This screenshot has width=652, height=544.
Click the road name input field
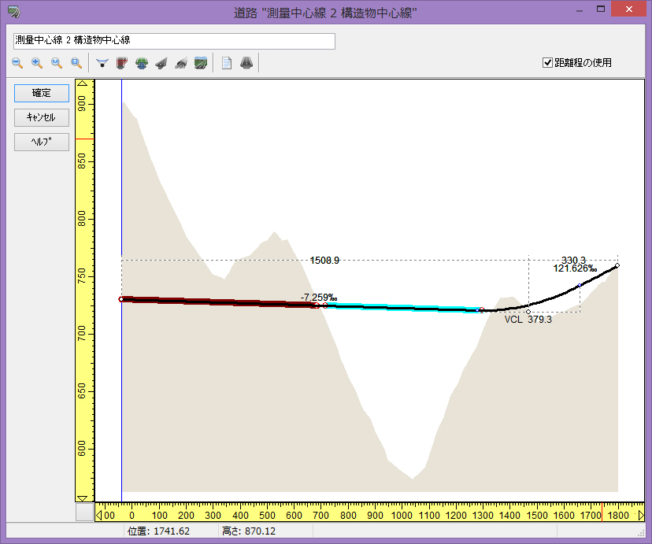point(174,41)
